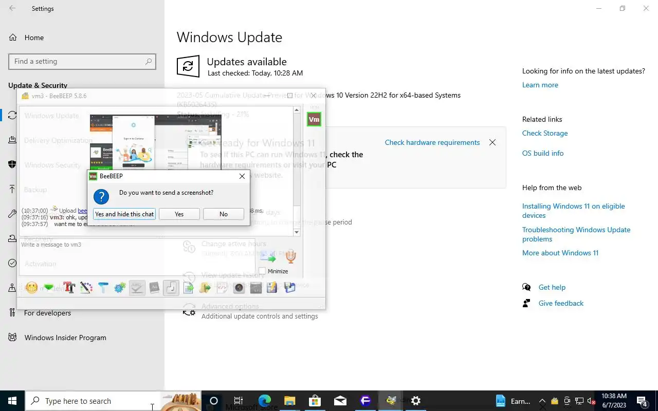
Task: Click the 'Find a setting' search field
Action: pos(82,61)
